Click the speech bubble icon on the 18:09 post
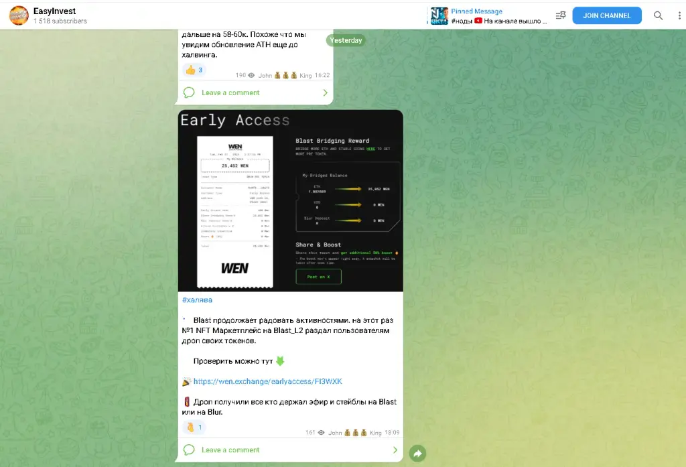This screenshot has height=467, width=686. pyautogui.click(x=189, y=450)
